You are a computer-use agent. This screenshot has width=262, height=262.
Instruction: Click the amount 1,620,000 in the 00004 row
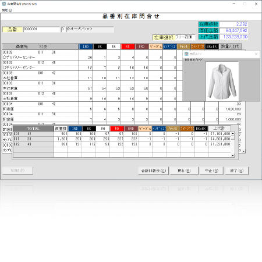tap(233, 109)
